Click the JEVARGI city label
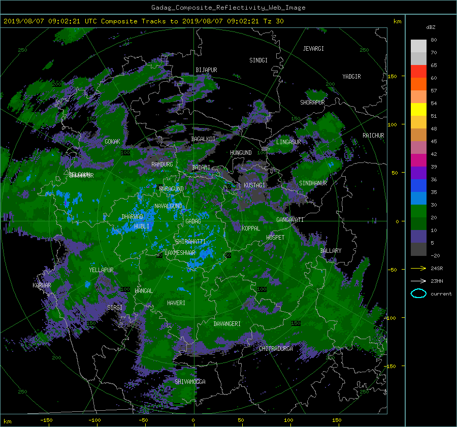The width and height of the screenshot is (457, 427). [x=313, y=48]
